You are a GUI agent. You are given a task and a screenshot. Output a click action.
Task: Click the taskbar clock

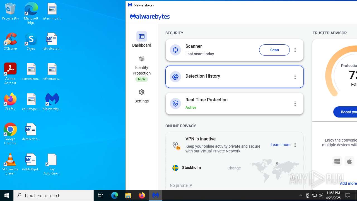click(333, 195)
